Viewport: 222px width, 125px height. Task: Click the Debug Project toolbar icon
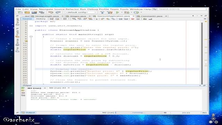point(127,12)
